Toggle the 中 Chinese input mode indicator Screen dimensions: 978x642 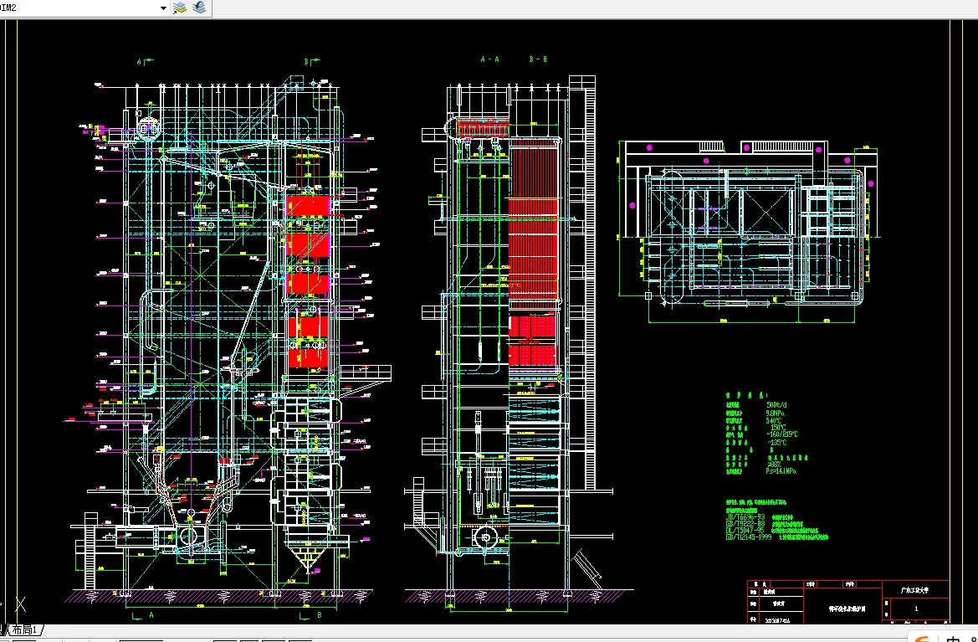tap(953, 639)
